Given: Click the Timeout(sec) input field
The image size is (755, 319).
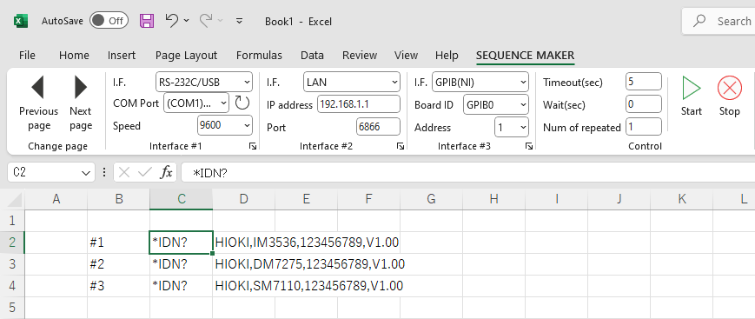Looking at the screenshot, I should (644, 82).
